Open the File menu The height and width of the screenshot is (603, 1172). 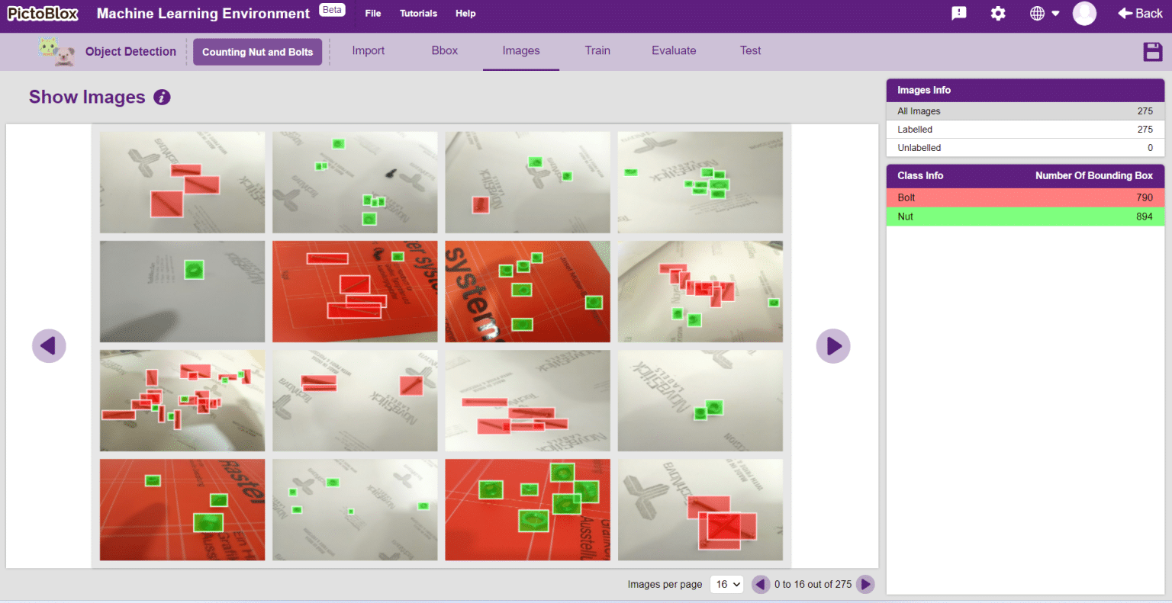[372, 13]
